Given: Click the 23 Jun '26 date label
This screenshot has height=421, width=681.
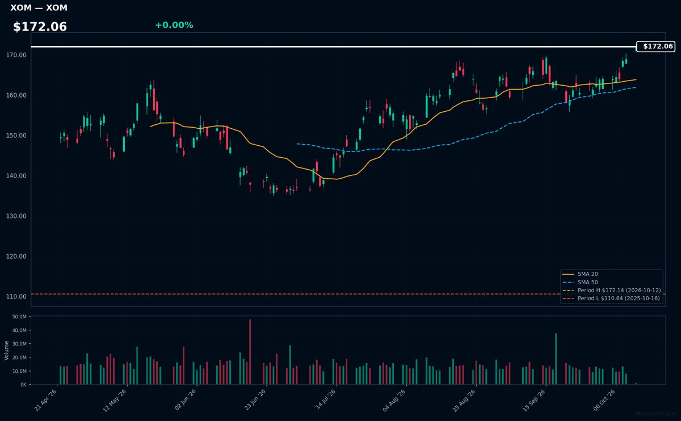Looking at the screenshot, I should 255,400.
